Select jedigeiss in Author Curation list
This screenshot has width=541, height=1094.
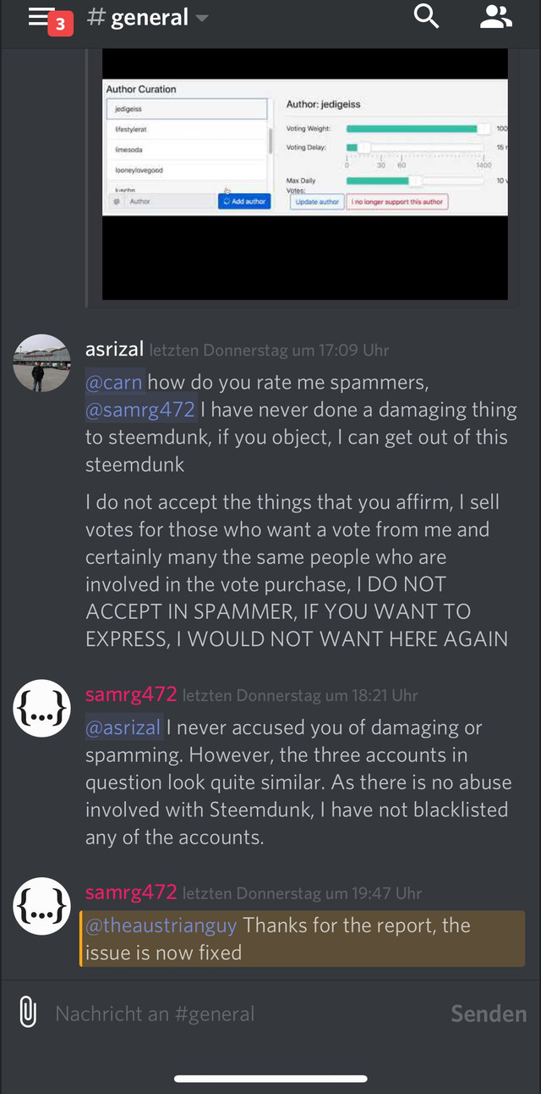187,108
